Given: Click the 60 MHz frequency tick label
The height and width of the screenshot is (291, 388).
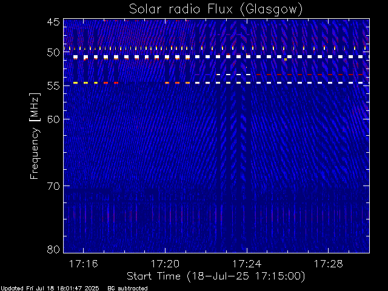Looking at the screenshot, I should [x=53, y=119].
